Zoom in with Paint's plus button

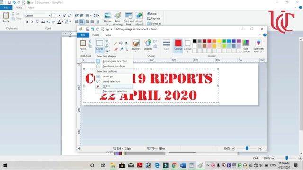(260, 149)
